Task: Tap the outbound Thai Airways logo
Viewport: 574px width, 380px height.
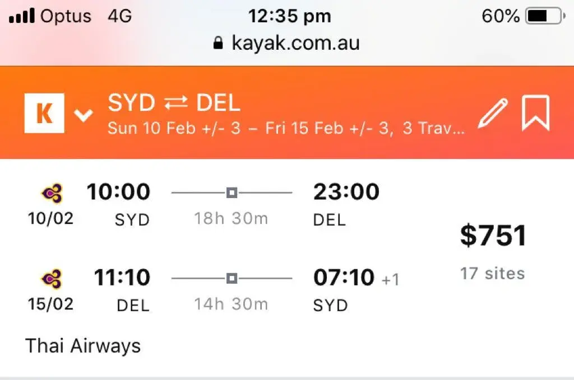Action: tap(52, 194)
